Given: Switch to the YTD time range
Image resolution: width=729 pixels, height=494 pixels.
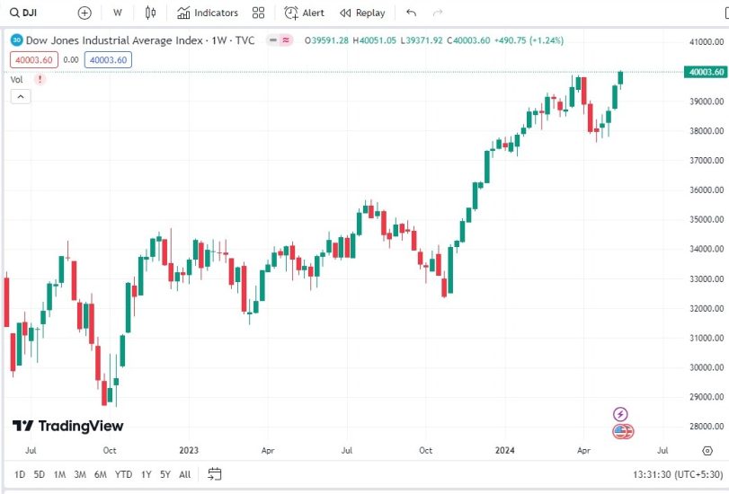Looking at the screenshot, I should click(124, 474).
